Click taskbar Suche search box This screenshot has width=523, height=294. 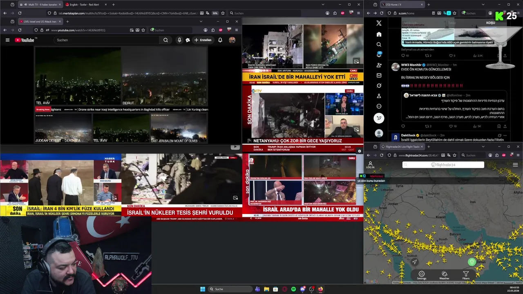(230, 289)
